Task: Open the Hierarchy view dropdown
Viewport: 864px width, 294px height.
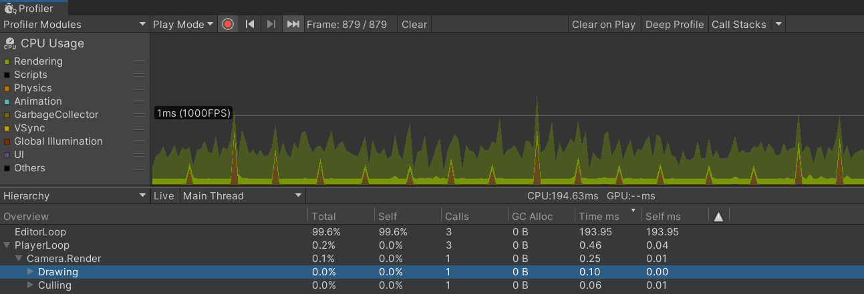Action: click(74, 196)
